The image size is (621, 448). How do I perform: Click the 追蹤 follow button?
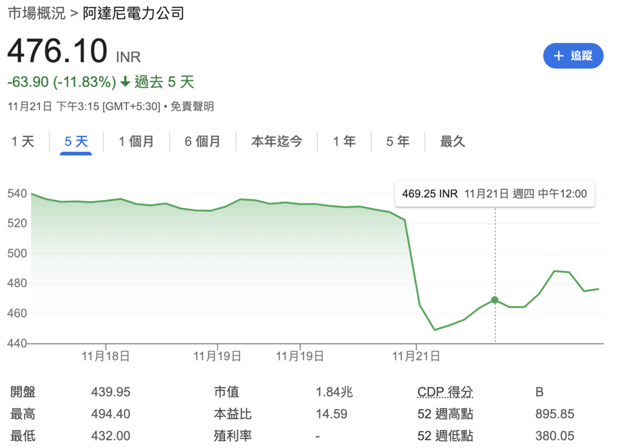click(573, 56)
